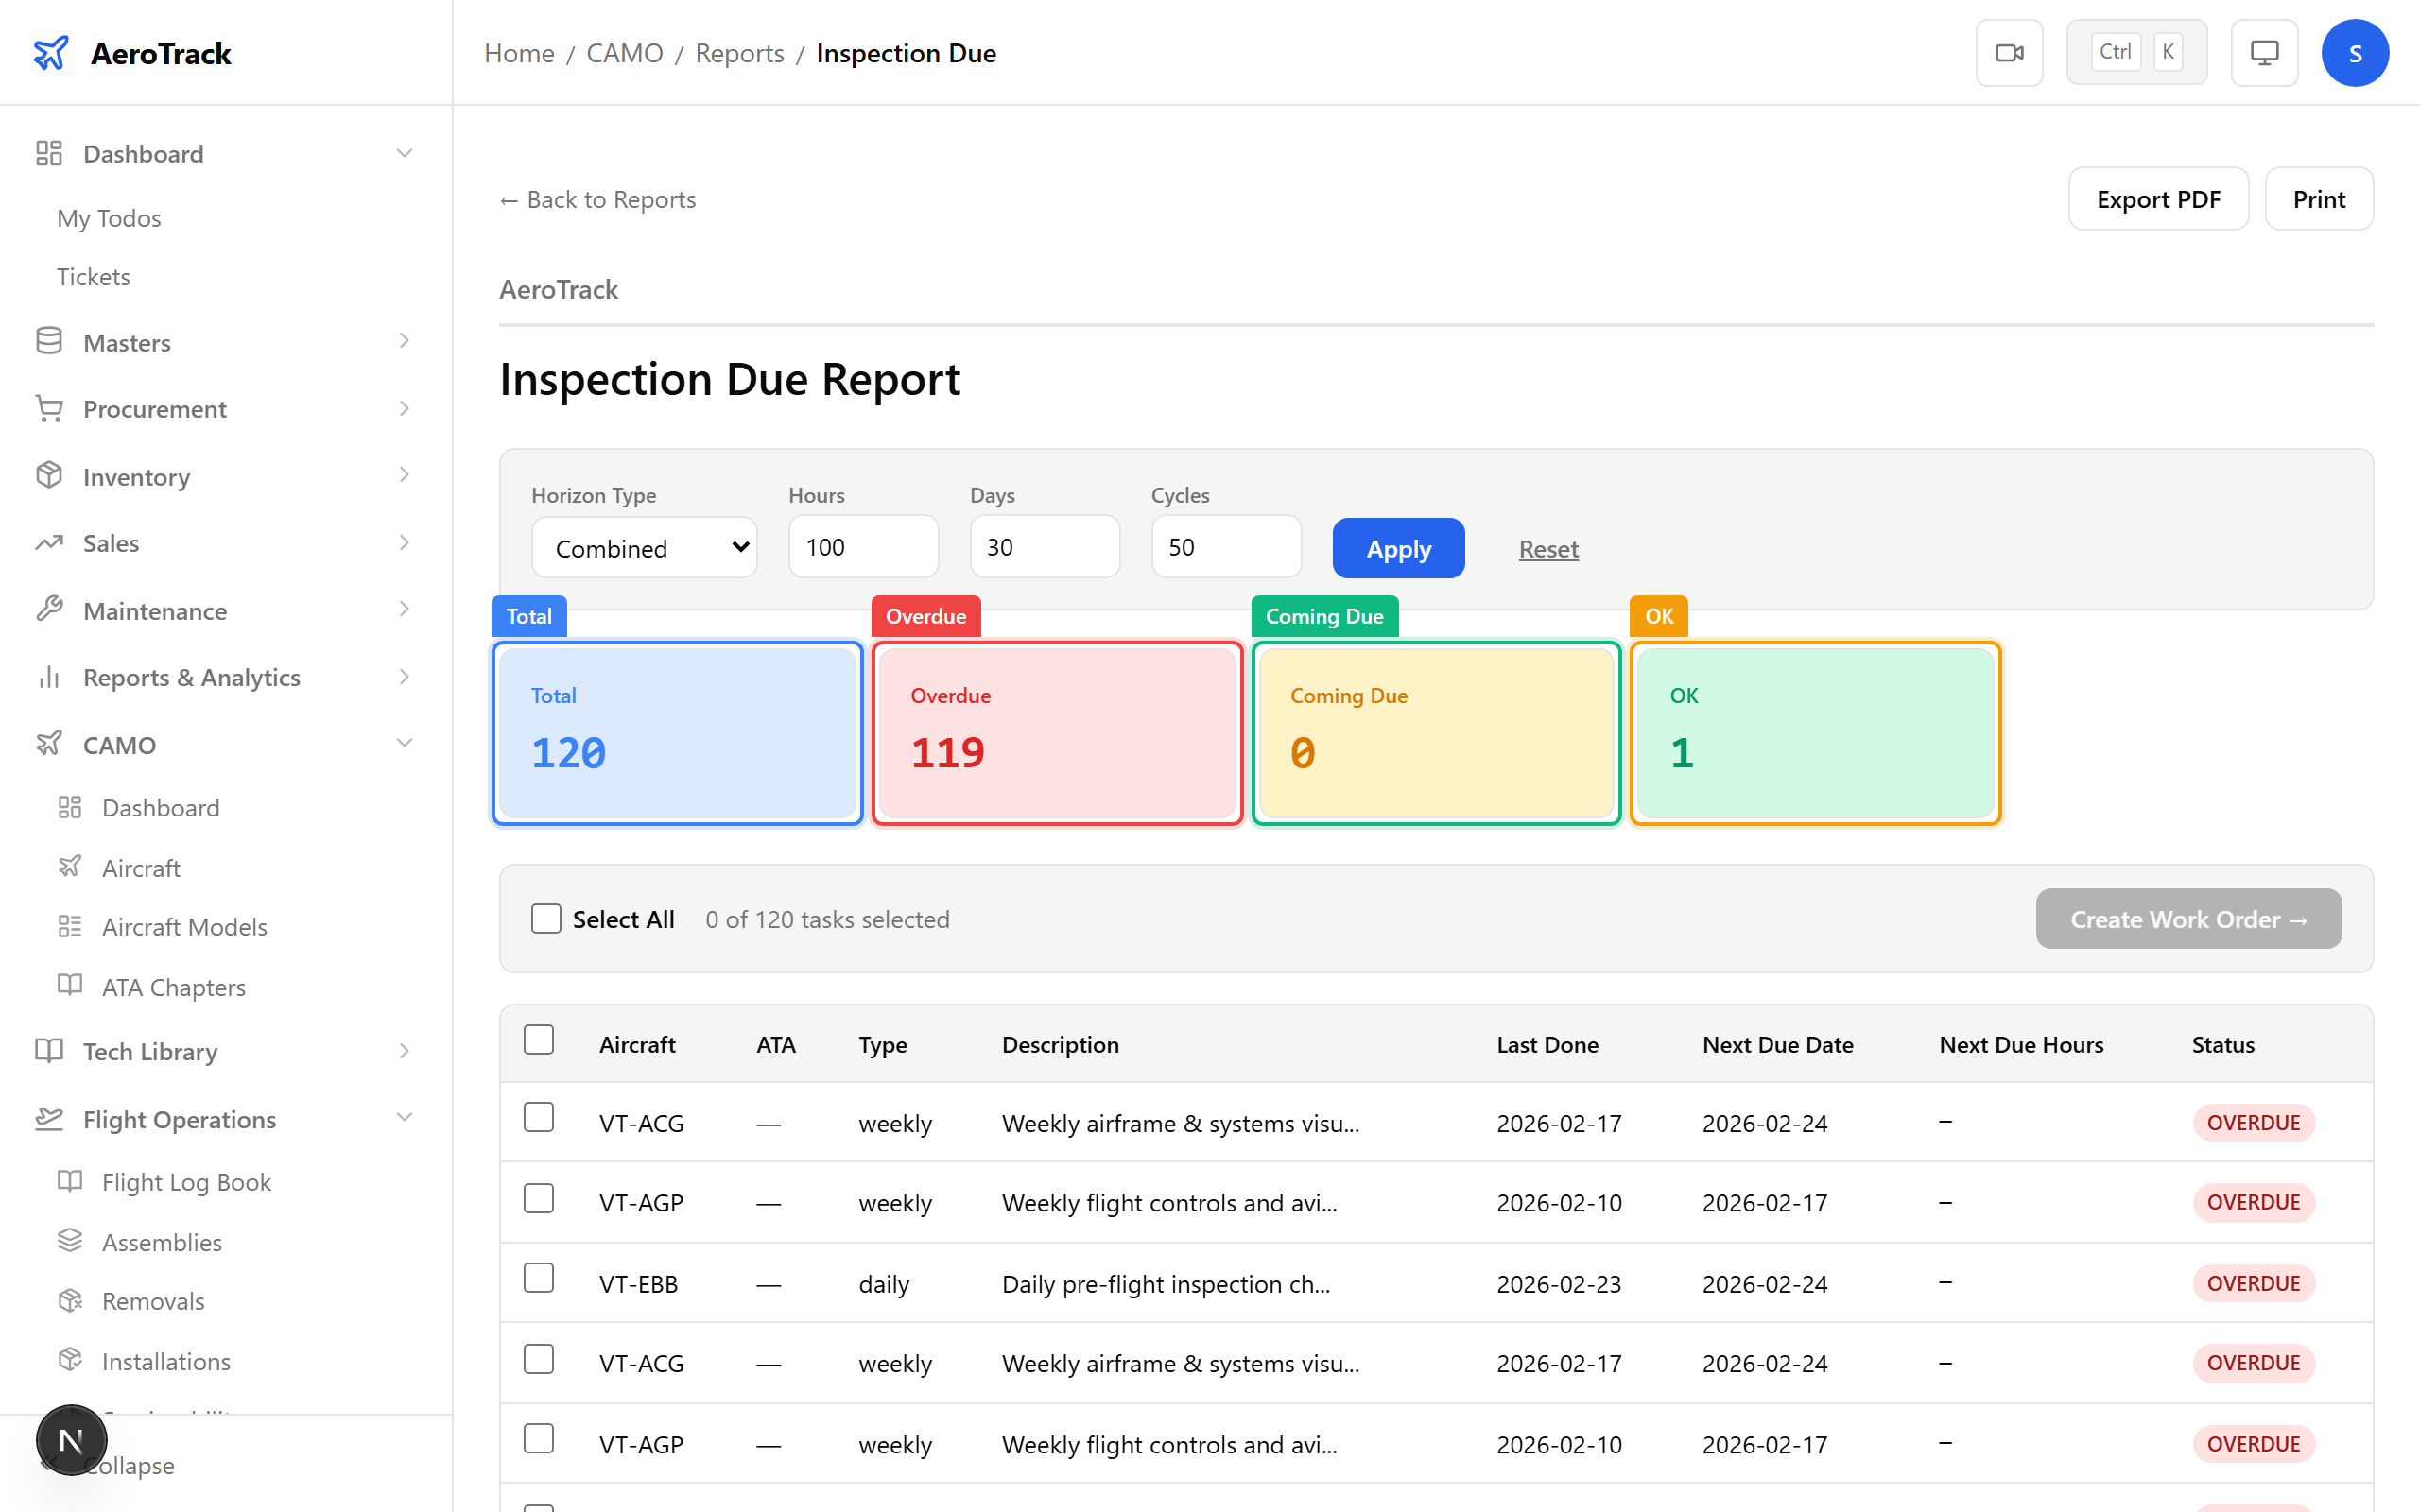Click the AeroTrack airplane logo

coord(51,53)
